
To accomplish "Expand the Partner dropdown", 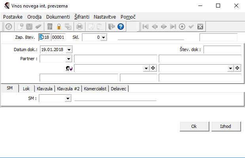I will click(68, 59).
